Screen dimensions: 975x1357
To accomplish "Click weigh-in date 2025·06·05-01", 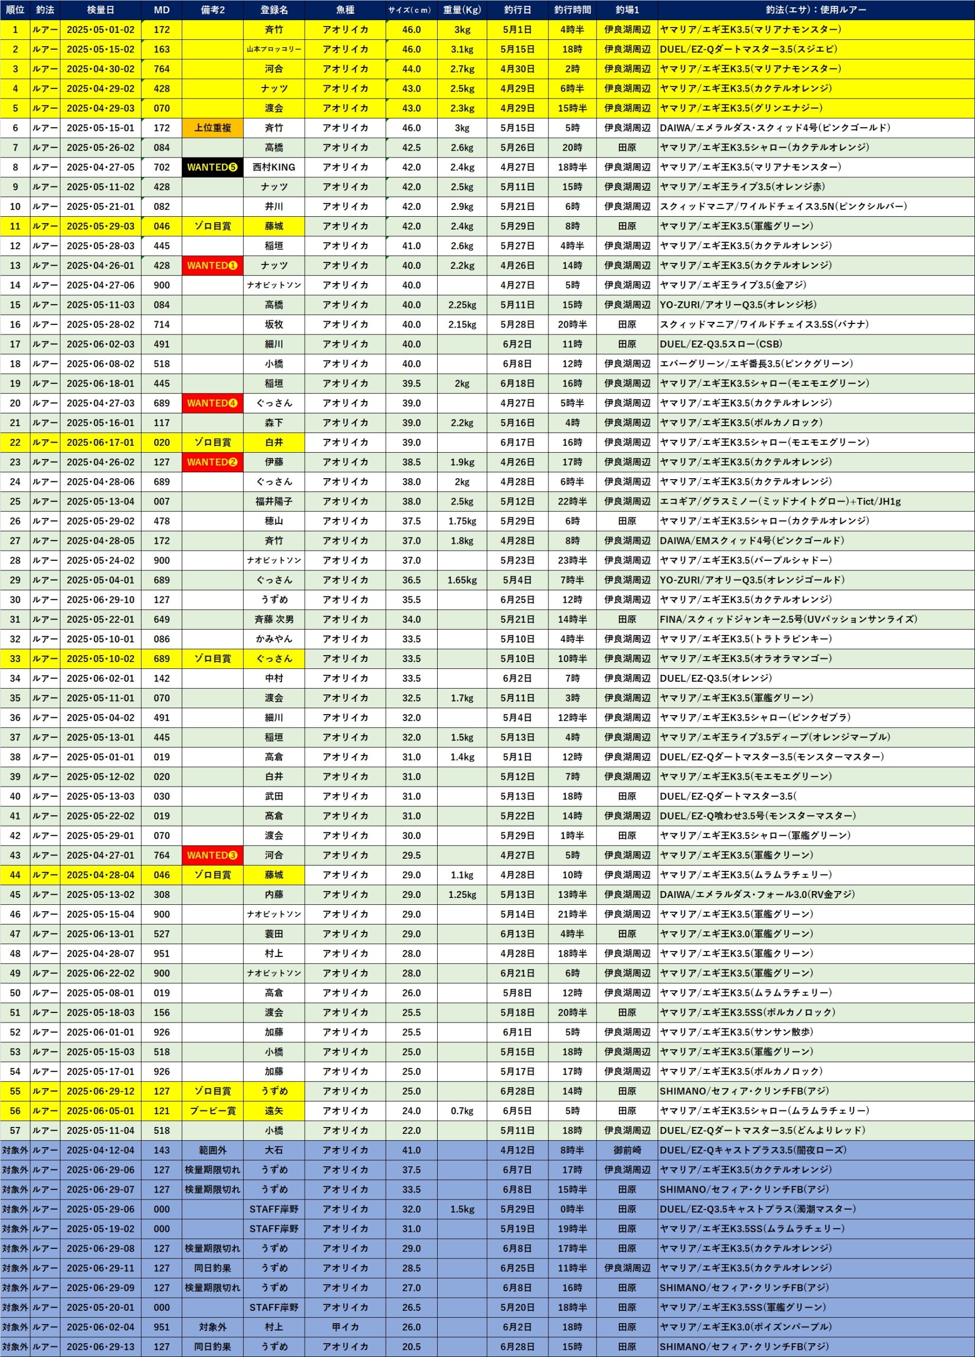I will 101,1111.
